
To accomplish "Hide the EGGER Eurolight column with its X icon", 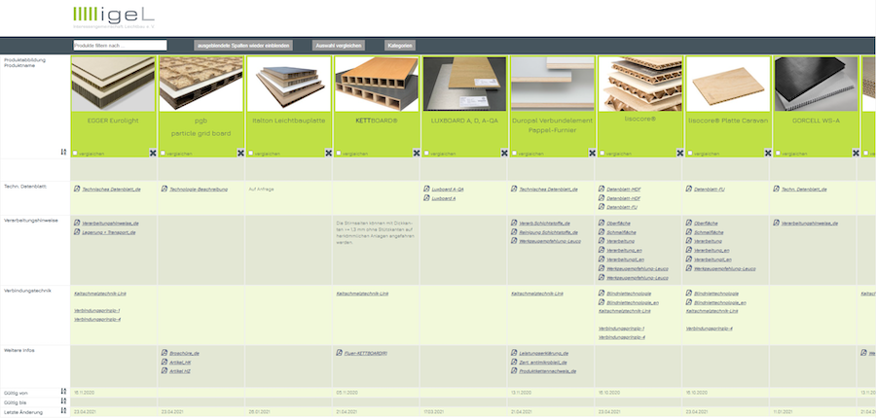I will point(153,153).
